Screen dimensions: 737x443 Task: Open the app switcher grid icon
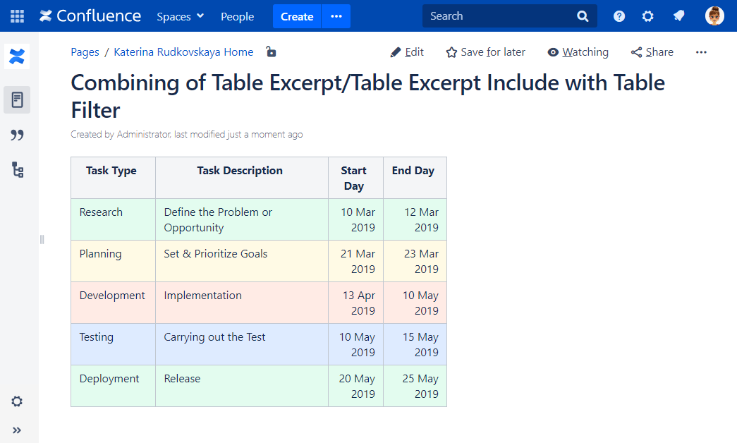[17, 16]
